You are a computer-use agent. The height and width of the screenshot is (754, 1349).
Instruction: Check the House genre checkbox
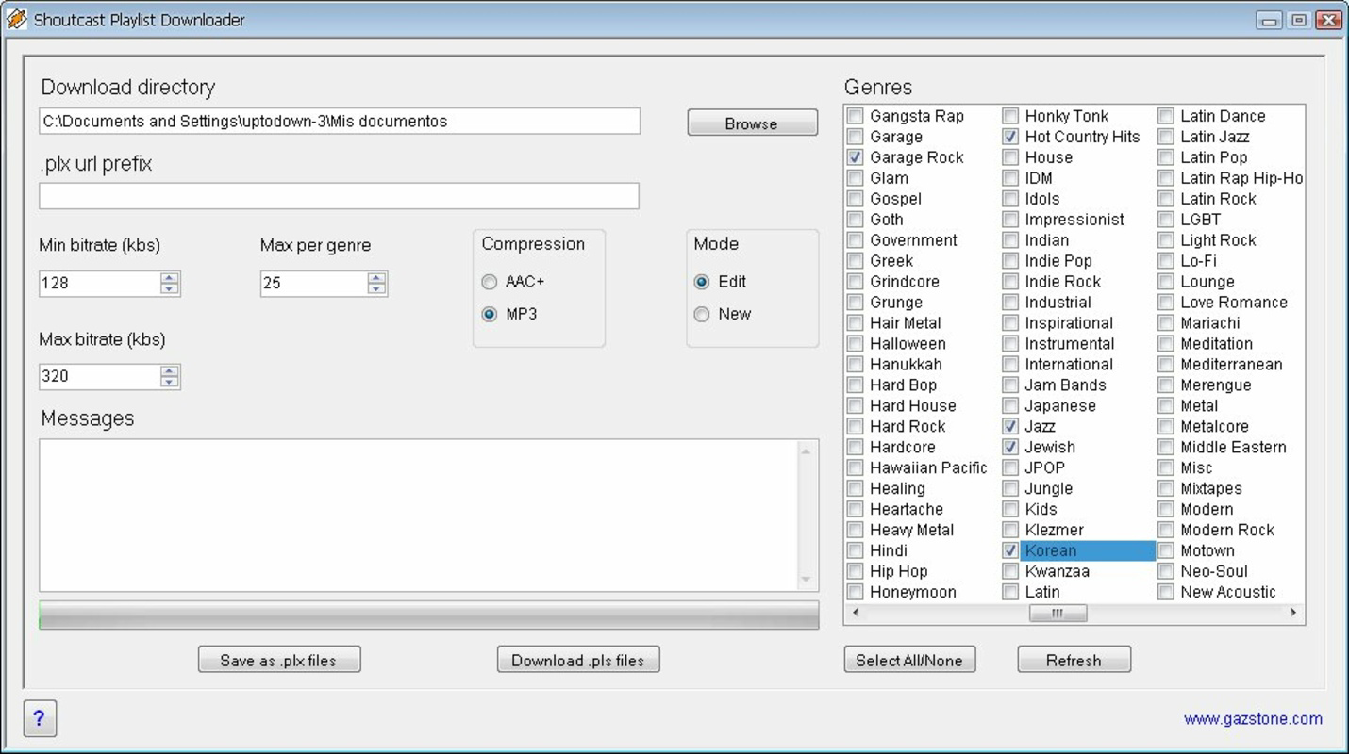pos(1010,157)
